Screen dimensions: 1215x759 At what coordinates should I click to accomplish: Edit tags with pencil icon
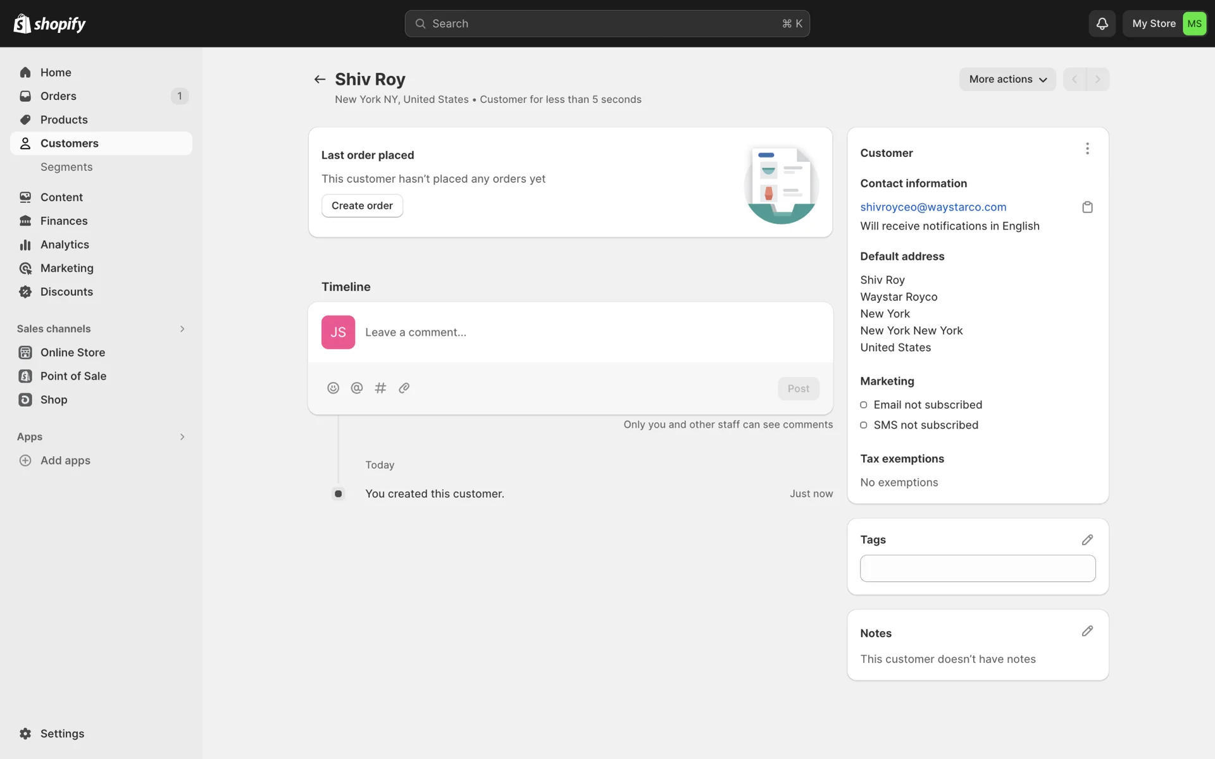(x=1087, y=540)
